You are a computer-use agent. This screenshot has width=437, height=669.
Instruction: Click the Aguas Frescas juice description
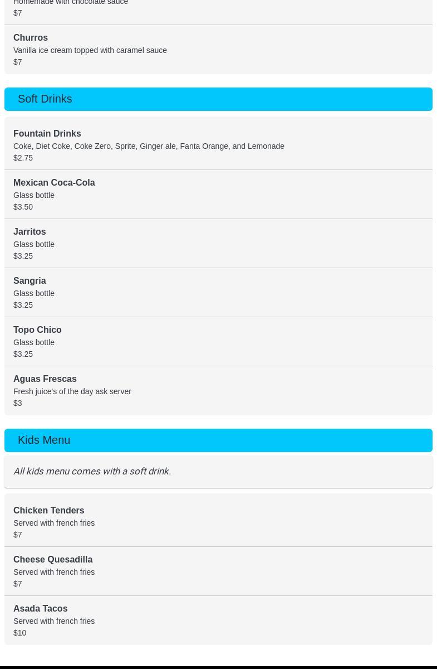pyautogui.click(x=72, y=392)
